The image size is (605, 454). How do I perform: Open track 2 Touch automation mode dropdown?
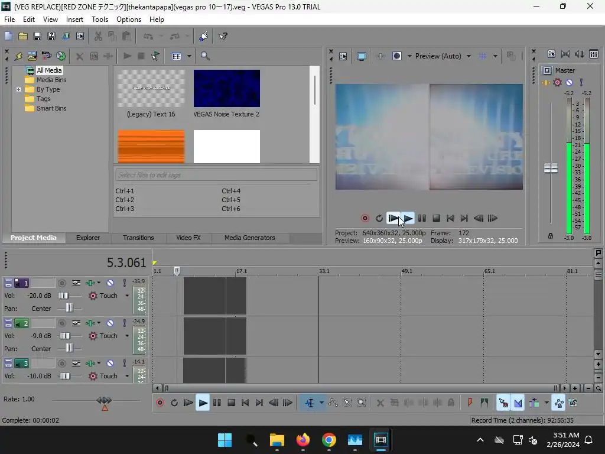(127, 336)
